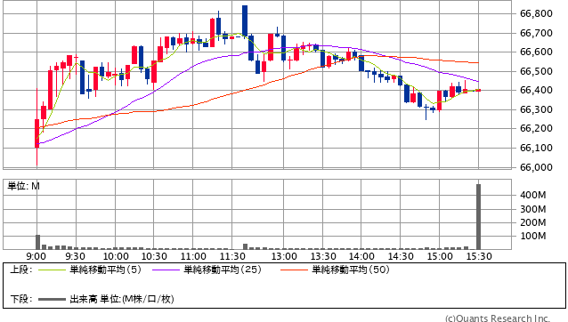Click the 13:00 time axis label
This screenshot has width=568, height=322.
pos(284,257)
